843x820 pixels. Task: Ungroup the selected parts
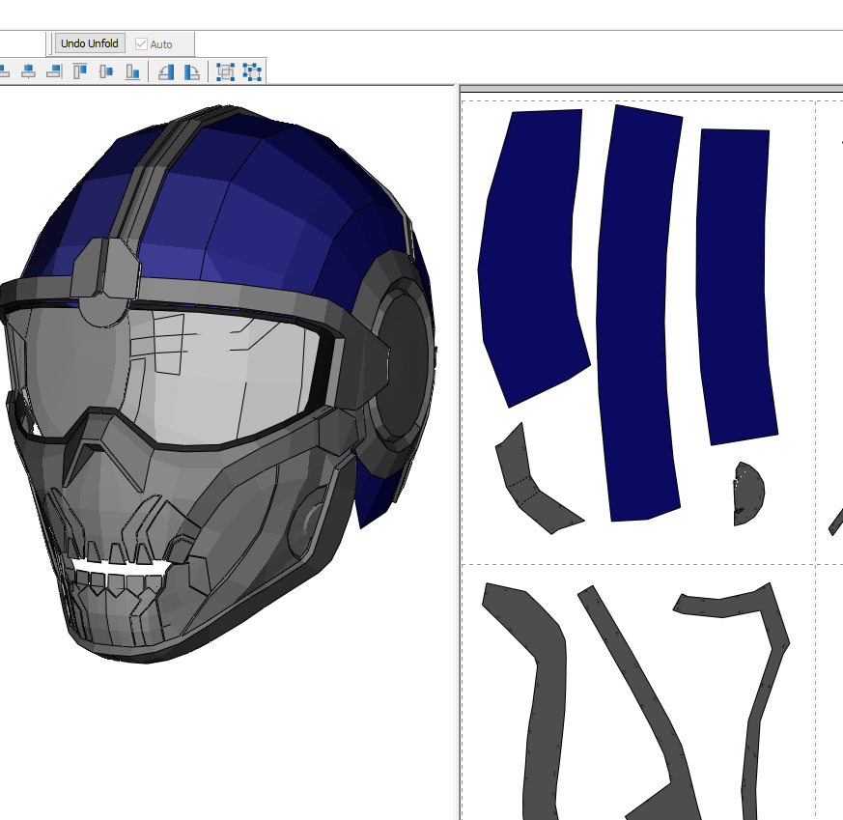pos(252,72)
